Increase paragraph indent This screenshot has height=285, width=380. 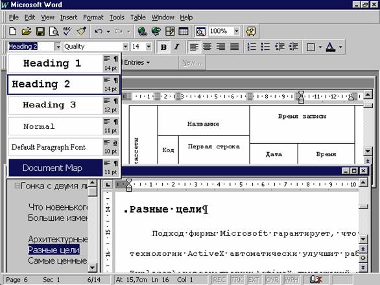[x=293, y=47]
